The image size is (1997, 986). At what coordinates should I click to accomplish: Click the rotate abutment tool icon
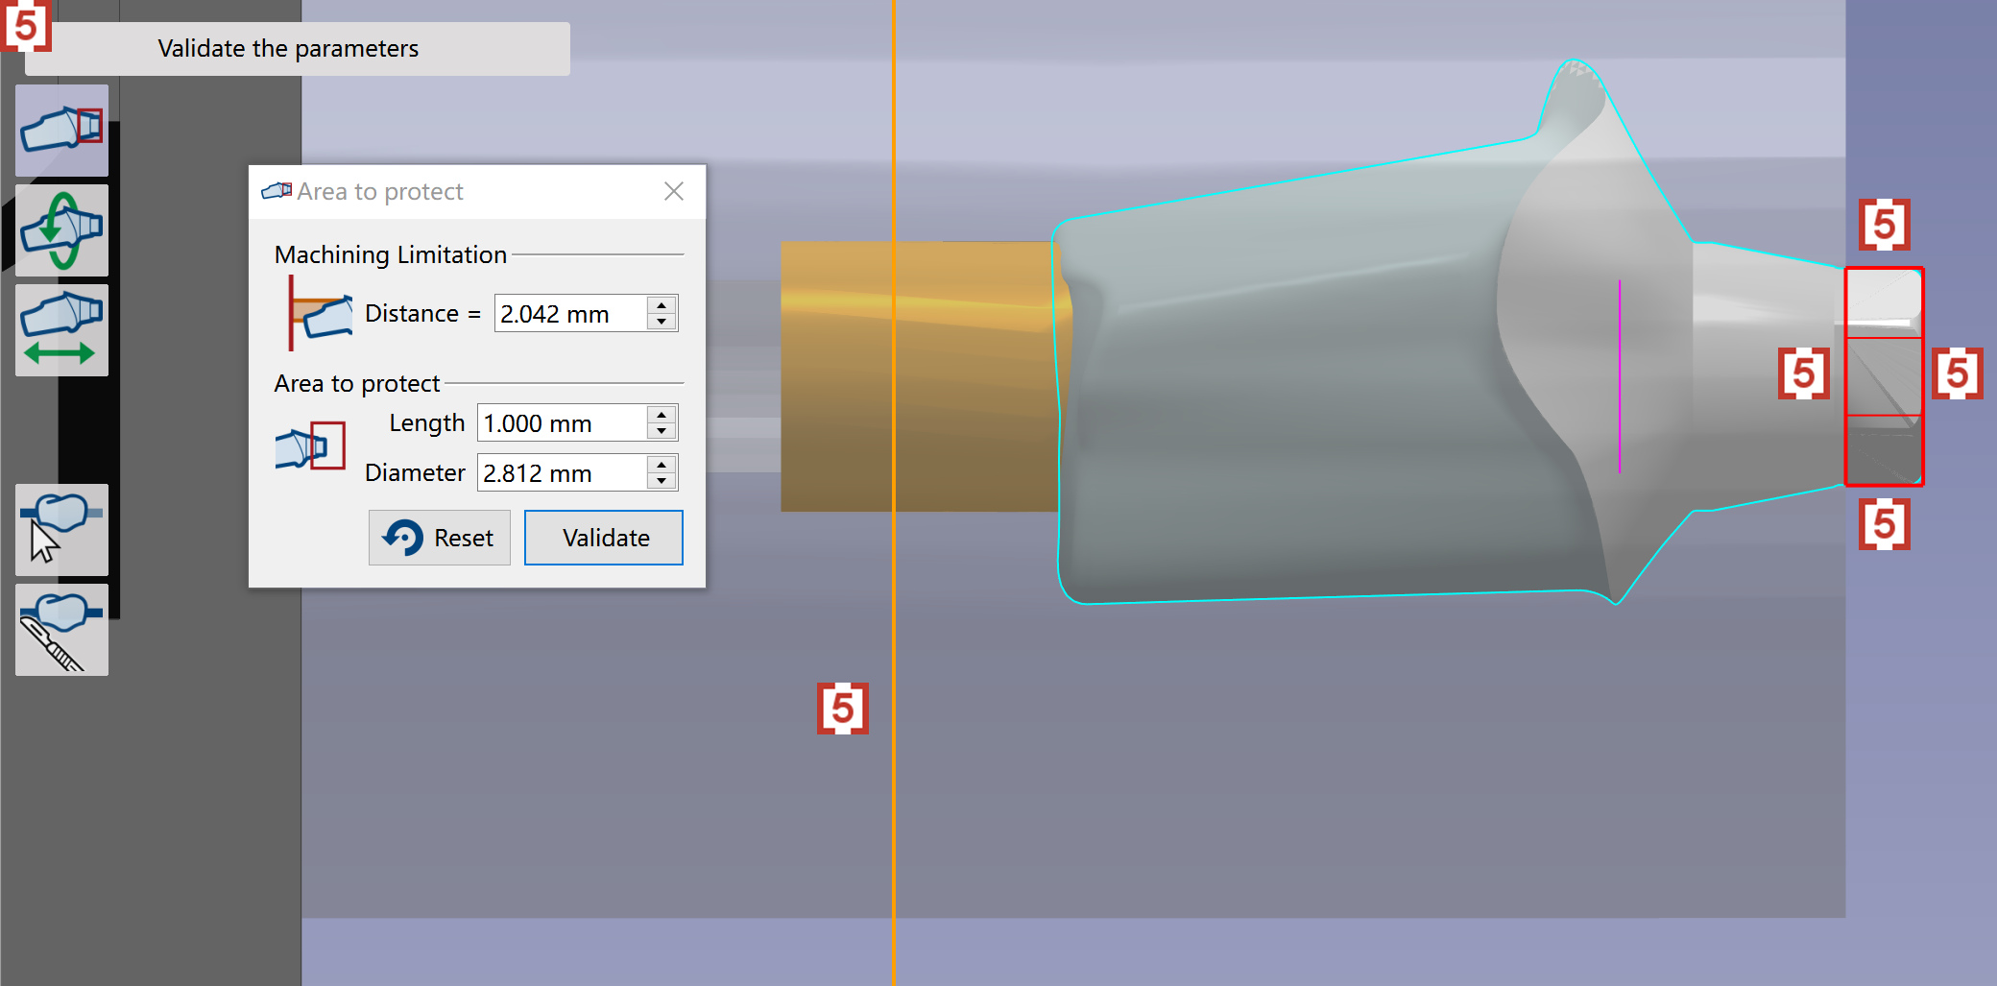coord(61,230)
